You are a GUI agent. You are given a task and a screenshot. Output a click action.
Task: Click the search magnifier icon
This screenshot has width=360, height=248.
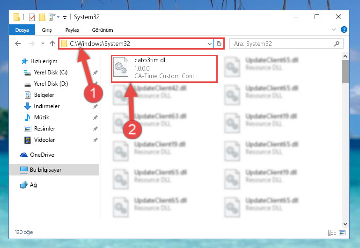(x=337, y=44)
